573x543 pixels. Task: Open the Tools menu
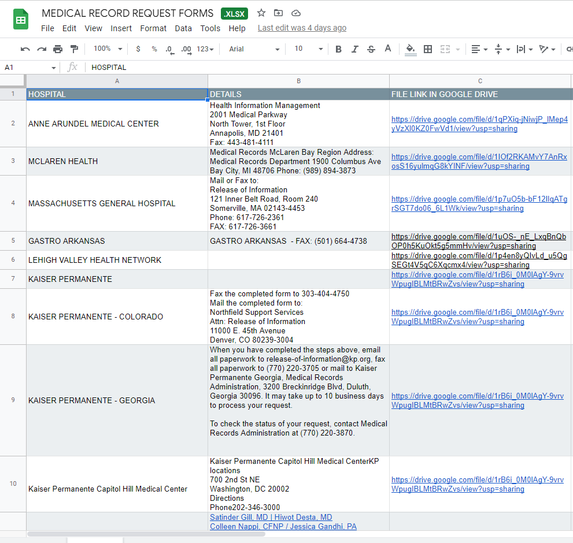[x=210, y=28]
